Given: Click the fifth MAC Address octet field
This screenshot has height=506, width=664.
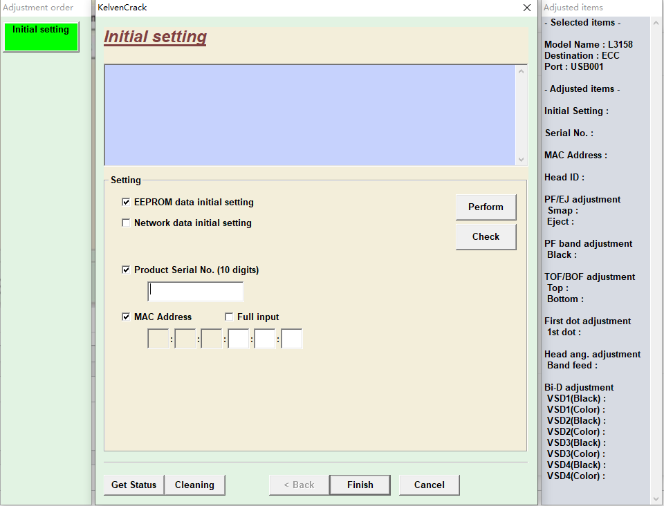Looking at the screenshot, I should (x=265, y=339).
